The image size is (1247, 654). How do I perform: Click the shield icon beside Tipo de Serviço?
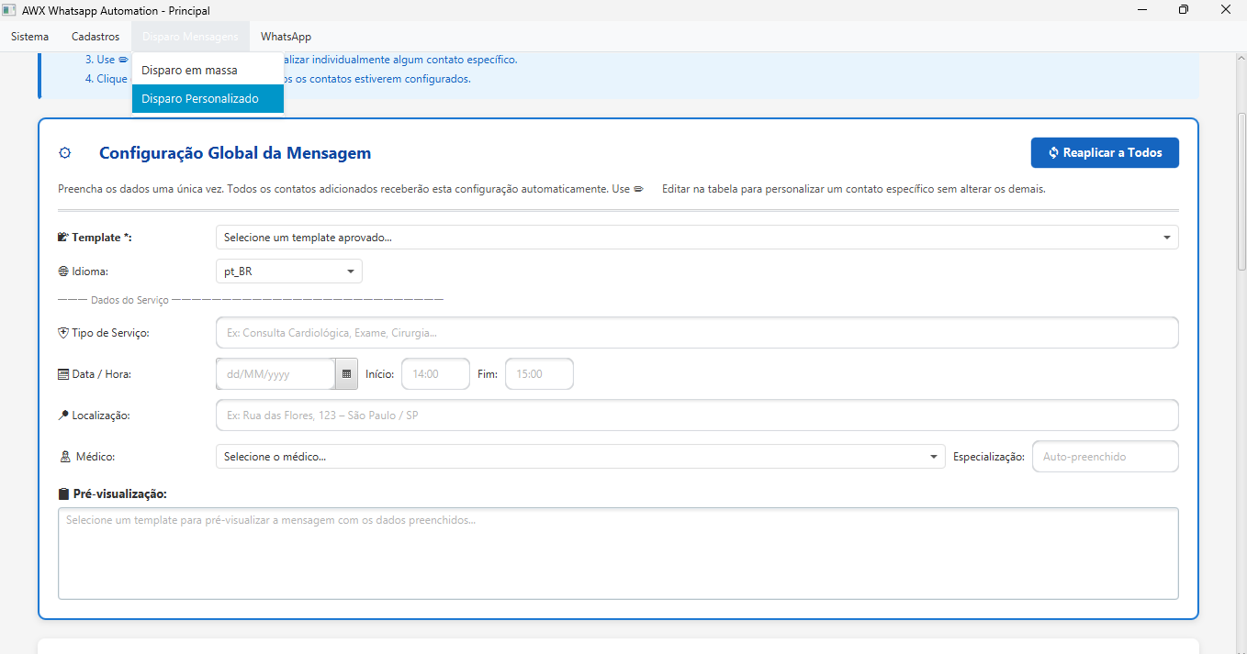pyautogui.click(x=62, y=332)
